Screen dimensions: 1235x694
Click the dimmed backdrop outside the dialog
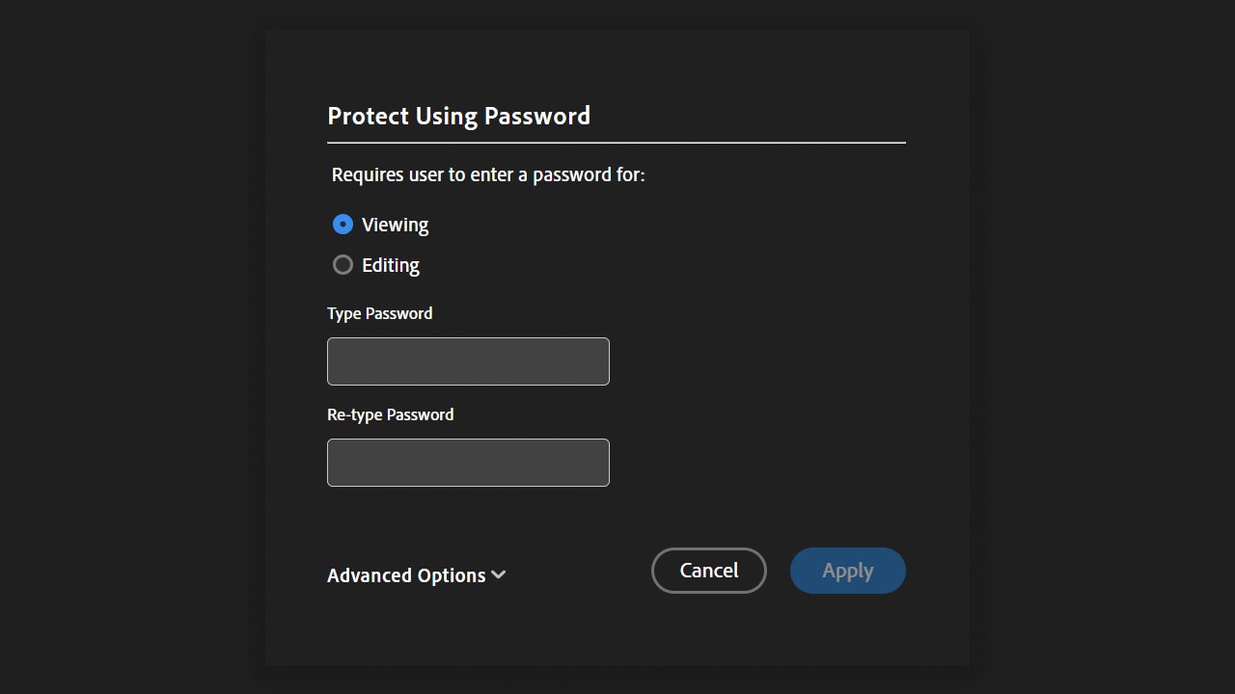pyautogui.click(x=125, y=347)
